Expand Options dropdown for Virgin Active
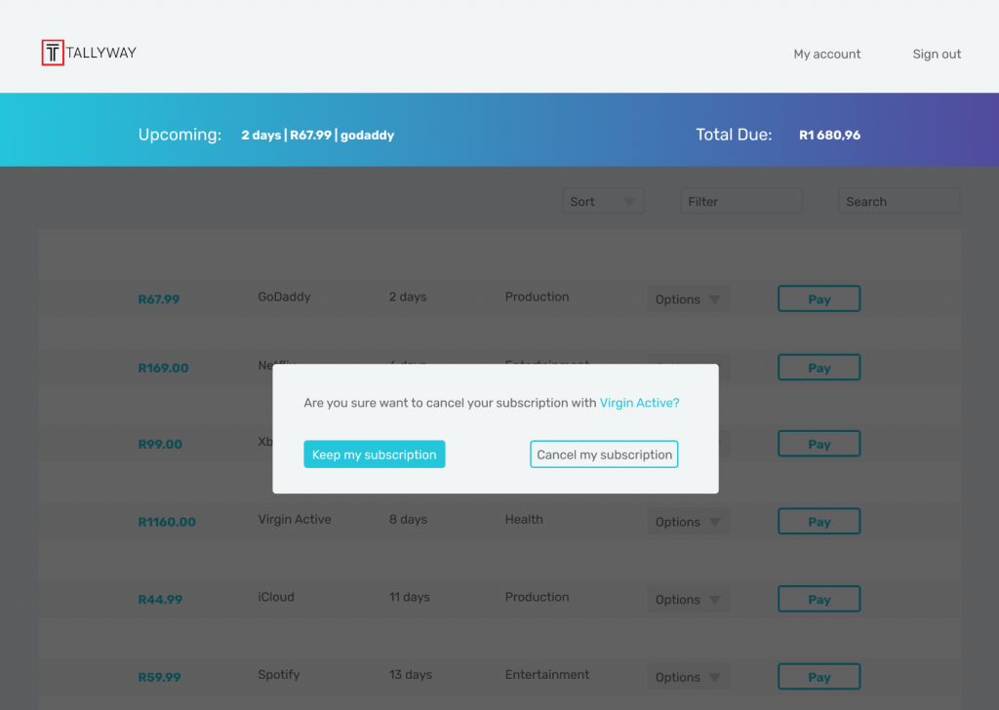The height and width of the screenshot is (710, 999). click(689, 522)
